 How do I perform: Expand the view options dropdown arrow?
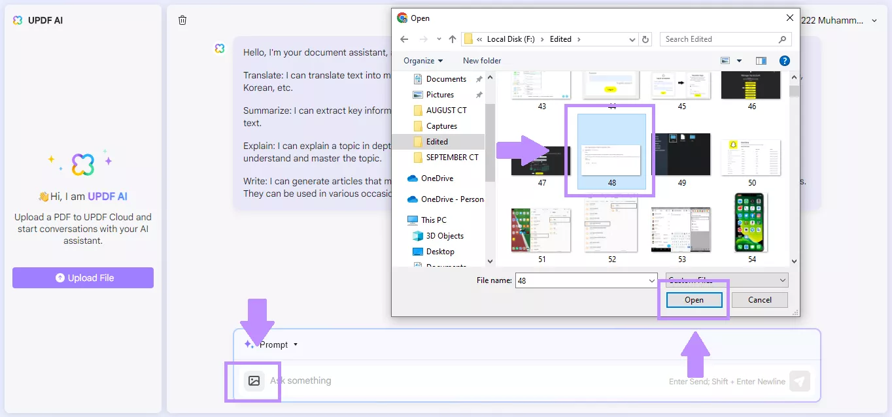pos(740,61)
